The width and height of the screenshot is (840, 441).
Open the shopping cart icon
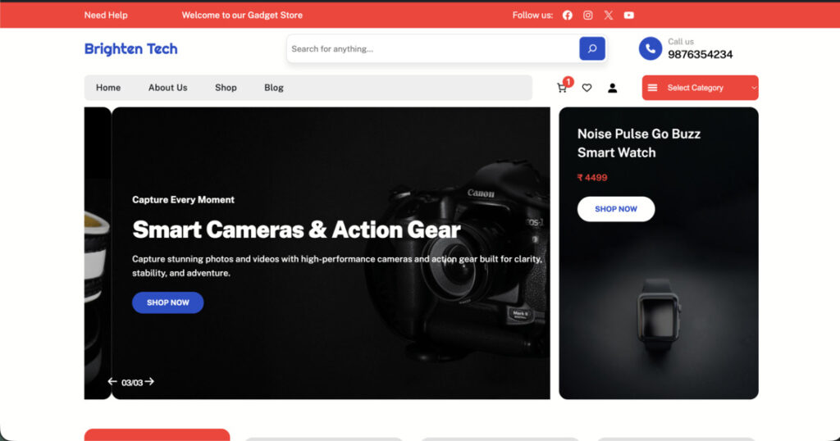point(562,88)
